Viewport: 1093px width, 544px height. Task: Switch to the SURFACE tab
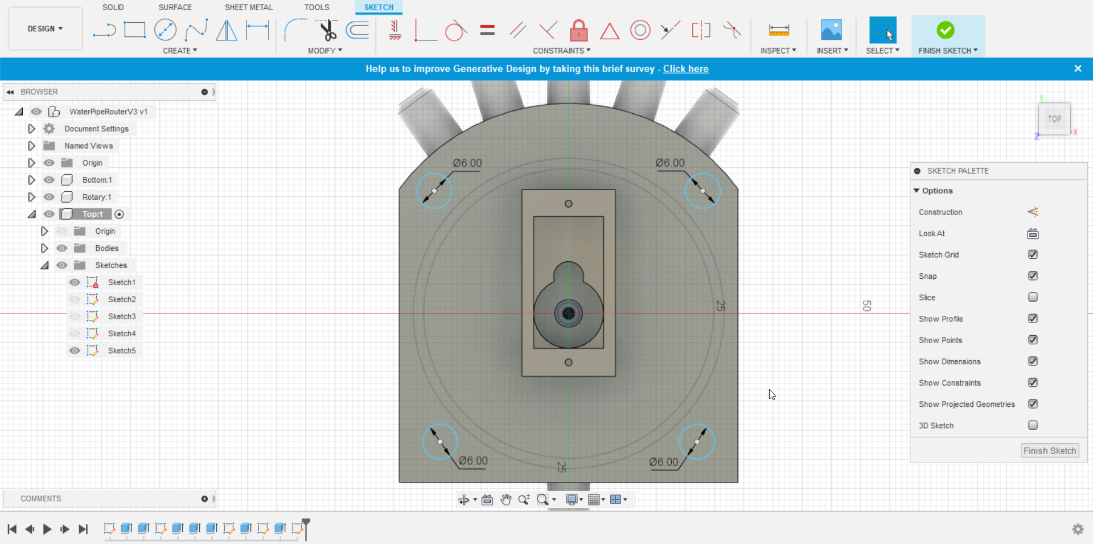click(175, 7)
